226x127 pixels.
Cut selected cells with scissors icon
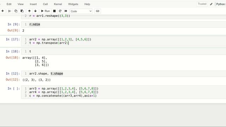[10, 11]
